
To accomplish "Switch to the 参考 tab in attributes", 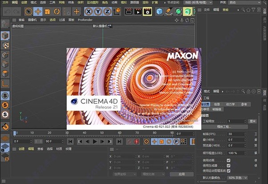I will click(244, 104).
